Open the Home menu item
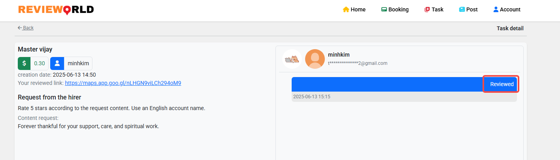Viewport: 560px width, 160px height. tap(354, 9)
